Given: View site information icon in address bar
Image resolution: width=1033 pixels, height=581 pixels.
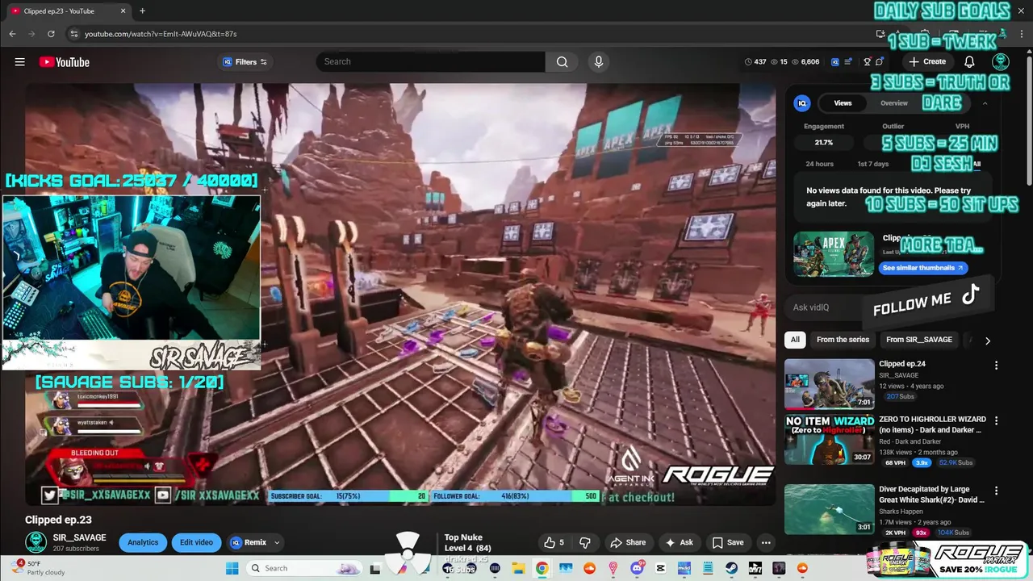Looking at the screenshot, I should [73, 34].
